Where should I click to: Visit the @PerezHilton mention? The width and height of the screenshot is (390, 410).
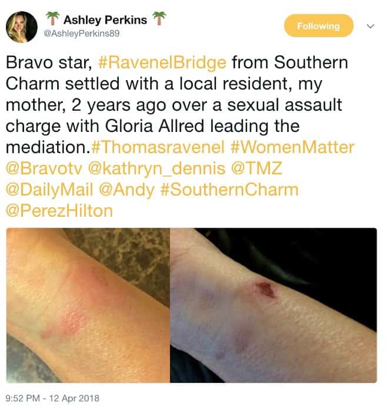(x=59, y=211)
